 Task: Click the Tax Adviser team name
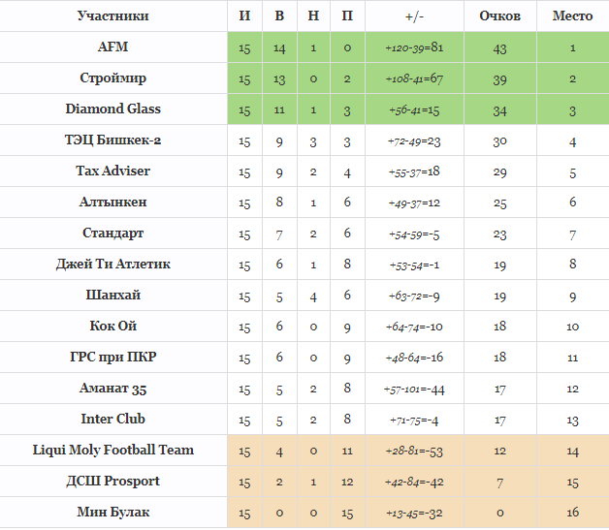tap(113, 171)
